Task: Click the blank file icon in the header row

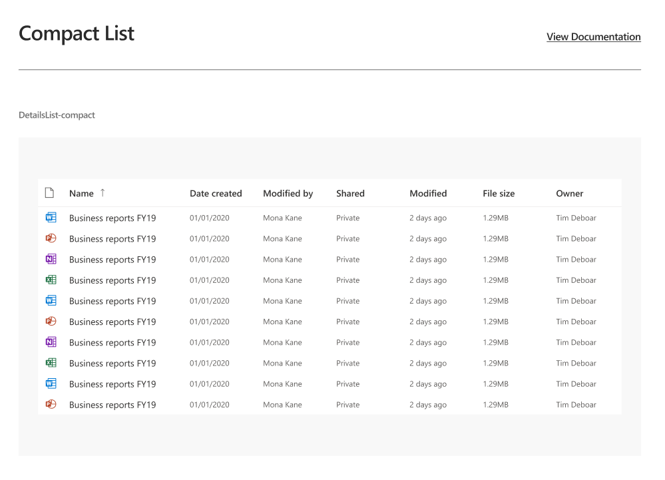Action: pos(49,192)
